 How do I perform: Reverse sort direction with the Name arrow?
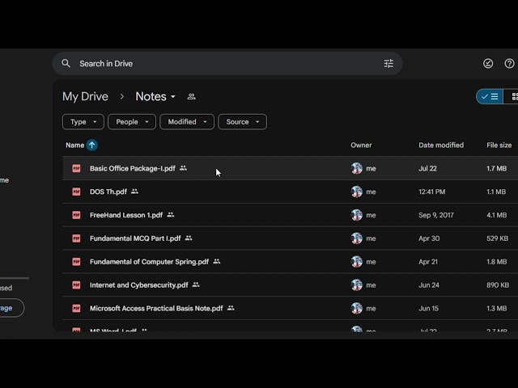point(91,145)
